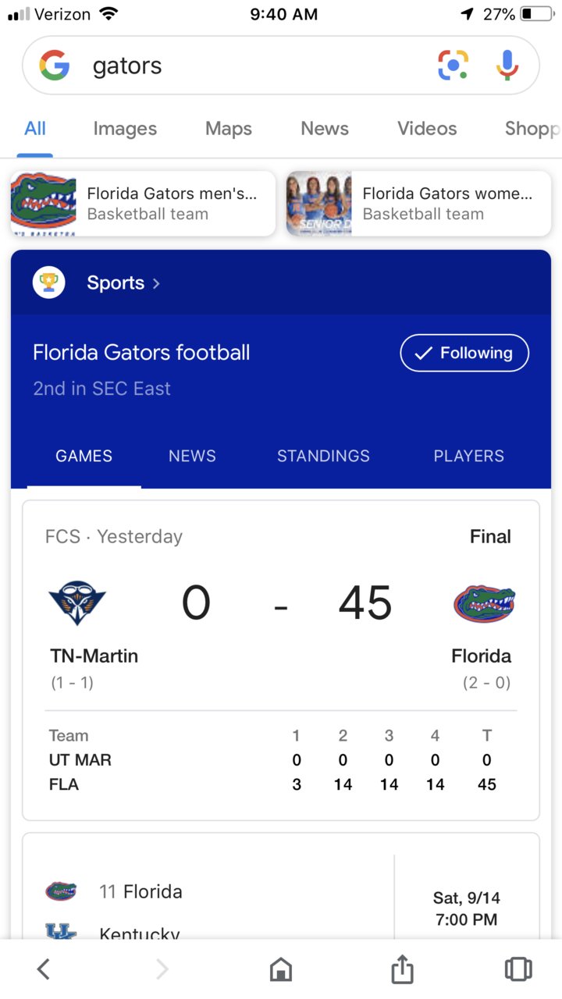The width and height of the screenshot is (562, 999).
Task: Open Florida Gators men's basketball card
Action: [143, 204]
